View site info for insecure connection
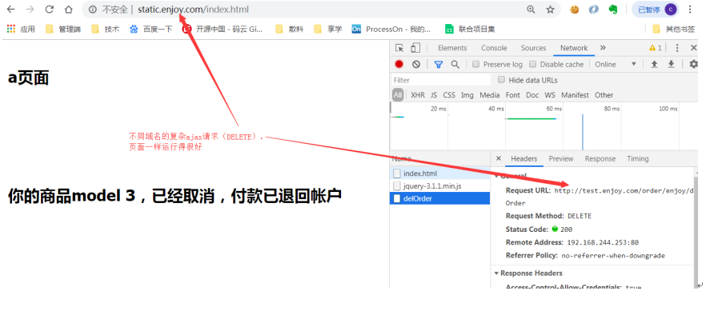Viewport: 714px width, 319px height. pyautogui.click(x=93, y=10)
